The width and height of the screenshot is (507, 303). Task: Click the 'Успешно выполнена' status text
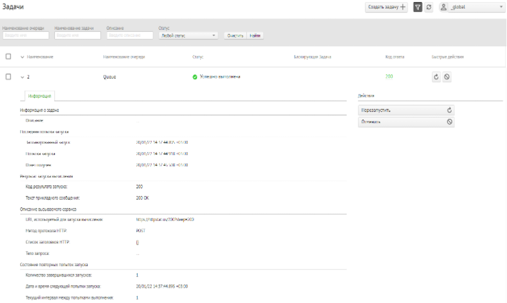coord(220,77)
